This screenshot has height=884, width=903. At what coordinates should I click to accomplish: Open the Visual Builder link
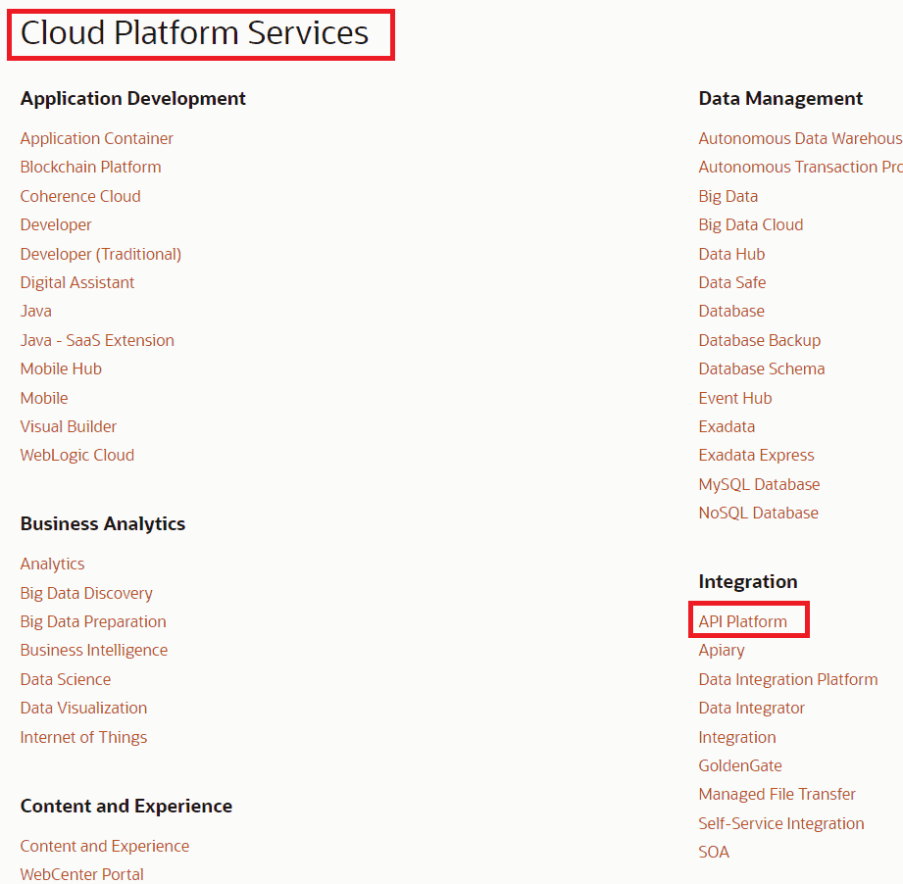68,426
